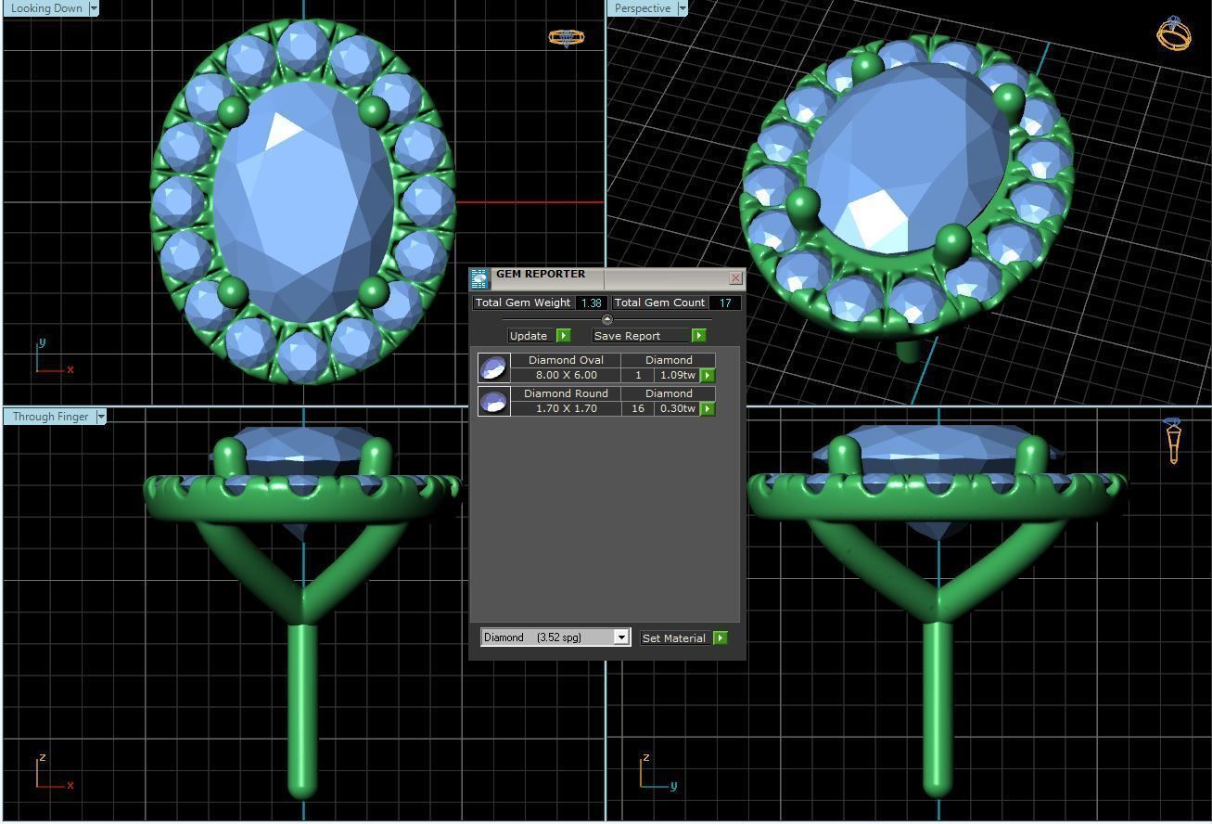
Task: Click green arrow on 0.30tw row
Action: coord(708,408)
